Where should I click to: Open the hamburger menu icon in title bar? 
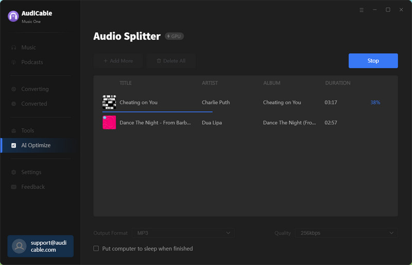[x=362, y=10]
